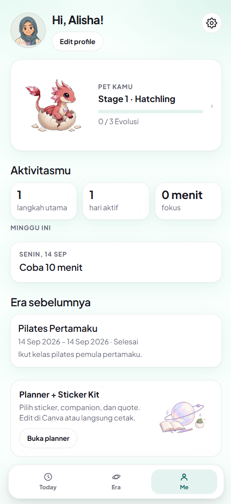Select the hari aktif stat card
231x504 pixels.
116,201
